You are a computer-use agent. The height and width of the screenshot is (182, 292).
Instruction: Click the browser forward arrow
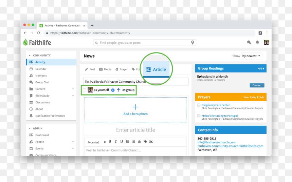coord(32,33)
